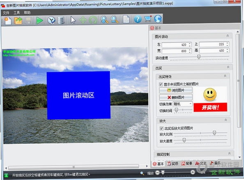Click the 浏览图片 button
This screenshot has width=244, height=180.
pyautogui.click(x=175, y=90)
